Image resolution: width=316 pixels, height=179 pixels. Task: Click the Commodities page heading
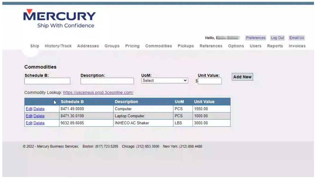(40, 67)
